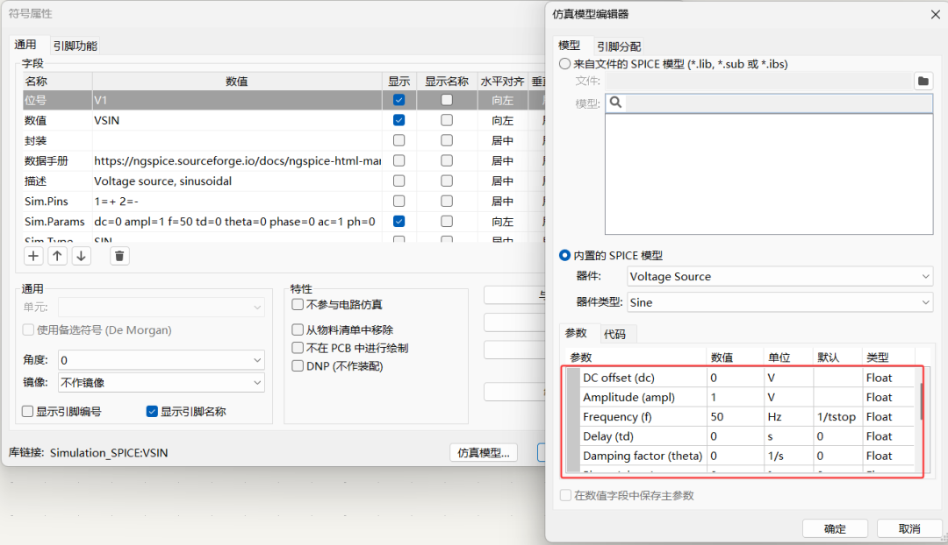The width and height of the screenshot is (948, 545).
Task: Toggle the show checkbox for the 数值 row
Action: (399, 120)
